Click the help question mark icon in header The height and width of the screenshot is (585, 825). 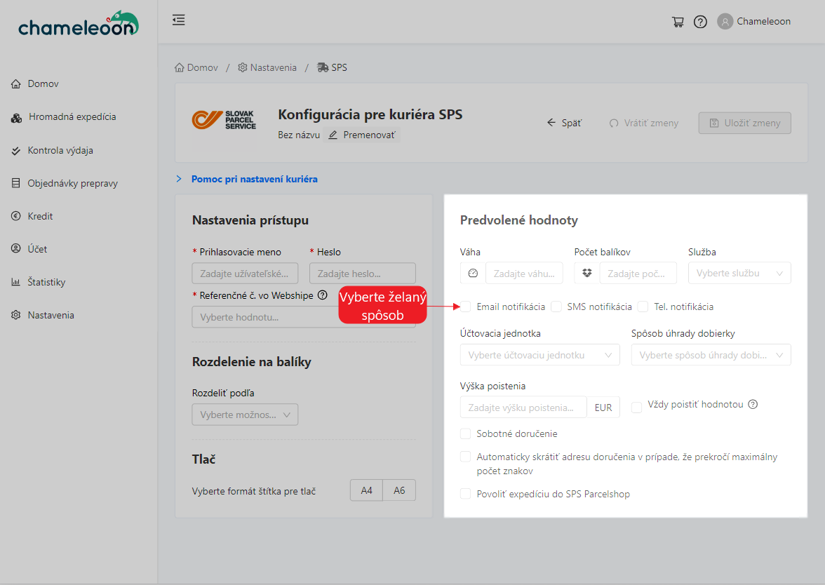click(x=700, y=22)
